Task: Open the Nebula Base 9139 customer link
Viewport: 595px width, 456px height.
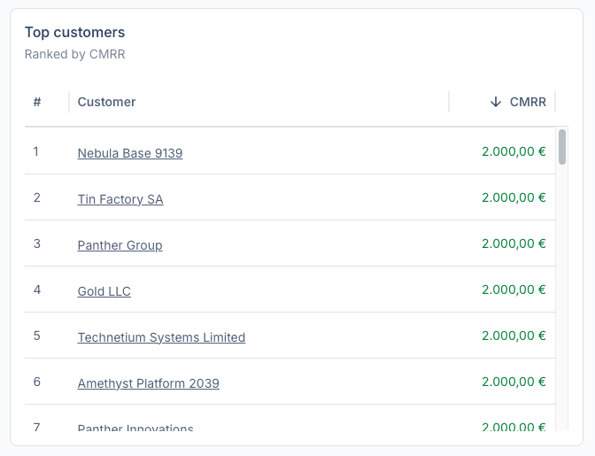Action: point(130,153)
